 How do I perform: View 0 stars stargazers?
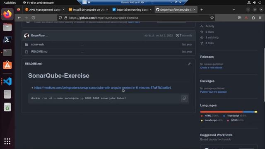click(x=210, y=32)
